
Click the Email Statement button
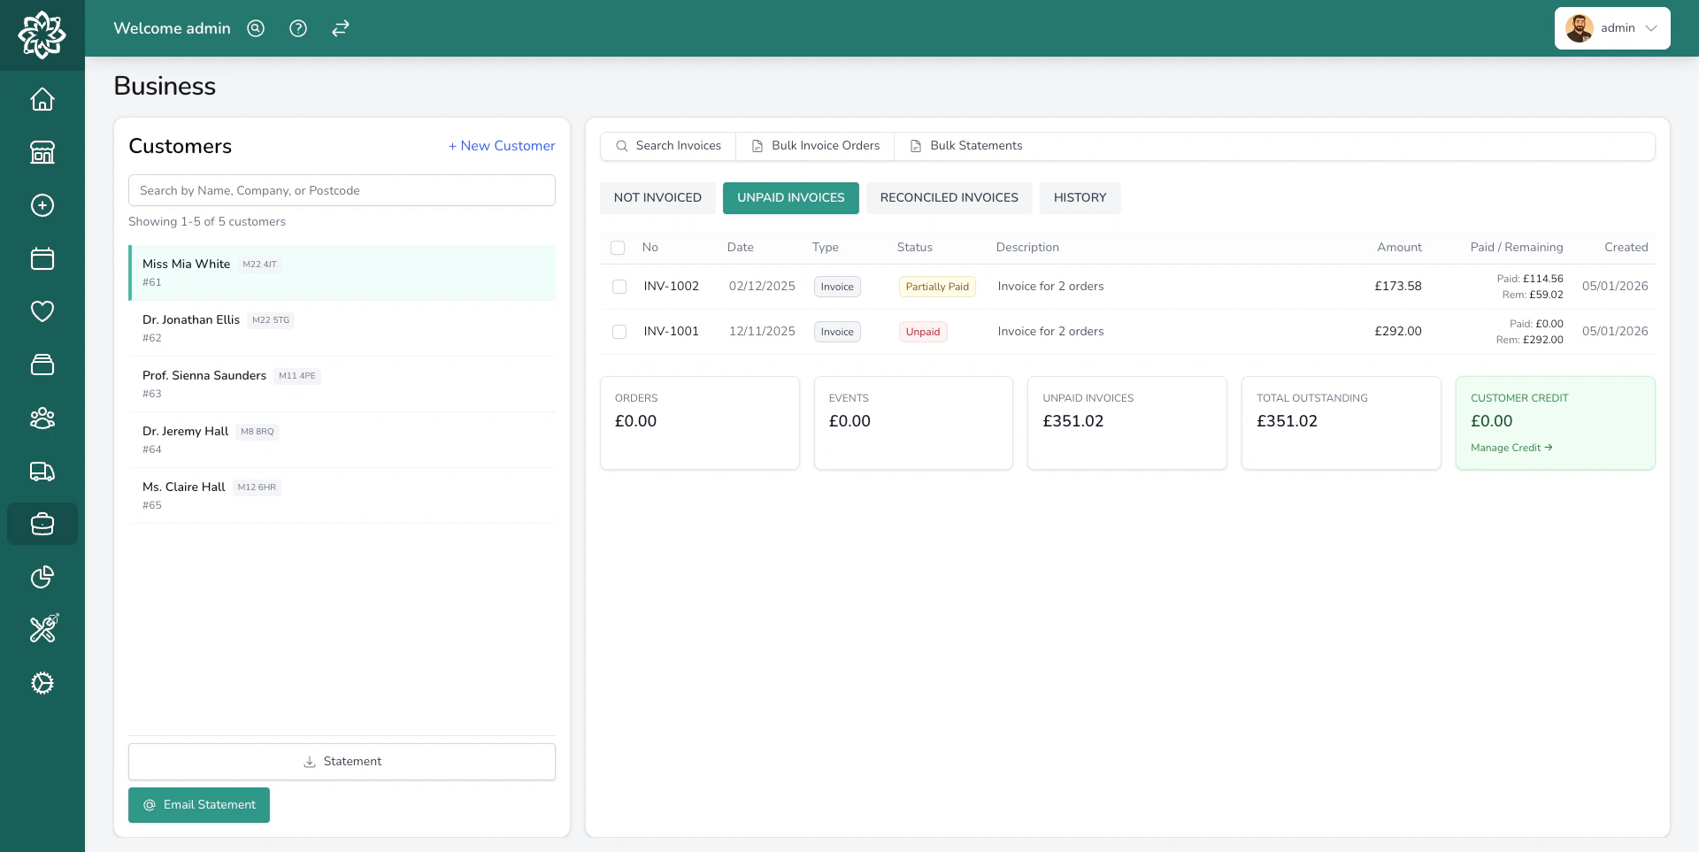[198, 805]
